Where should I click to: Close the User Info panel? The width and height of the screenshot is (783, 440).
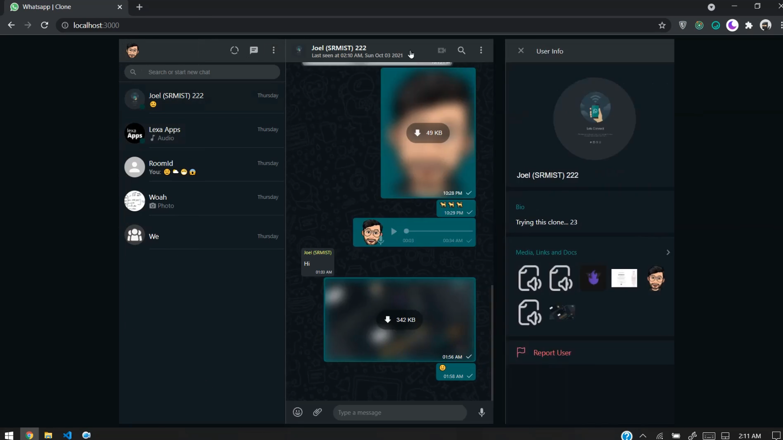coord(521,51)
